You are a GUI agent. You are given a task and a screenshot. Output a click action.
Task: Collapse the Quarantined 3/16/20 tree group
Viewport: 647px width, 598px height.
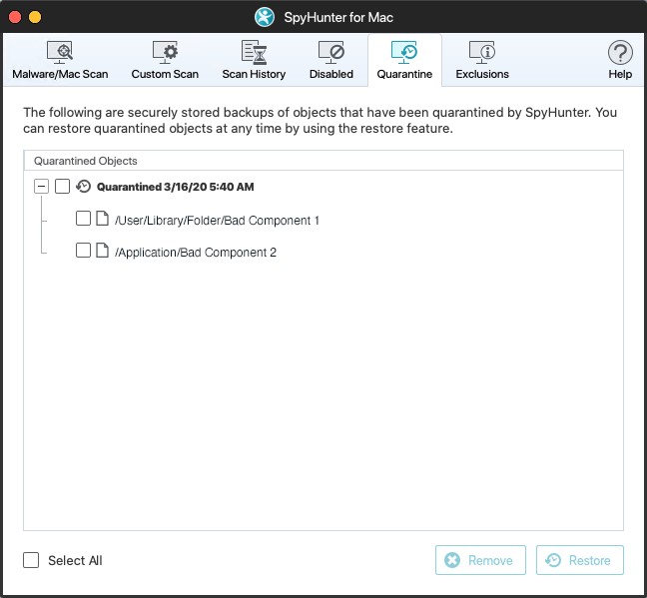[x=41, y=187]
